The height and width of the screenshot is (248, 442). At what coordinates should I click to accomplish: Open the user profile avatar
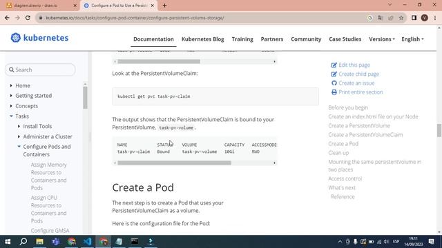[x=425, y=18]
